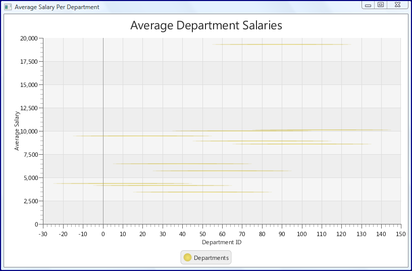Click the 'Average Salary' y-axis label
This screenshot has width=412, height=271.
[17, 131]
